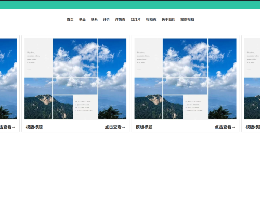Screen dimensions: 260x208
Task: Open 模版标题 title of the left full card
Action: pos(34,127)
